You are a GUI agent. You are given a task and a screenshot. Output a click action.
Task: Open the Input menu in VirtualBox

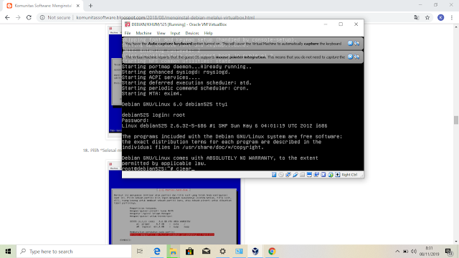pos(175,33)
